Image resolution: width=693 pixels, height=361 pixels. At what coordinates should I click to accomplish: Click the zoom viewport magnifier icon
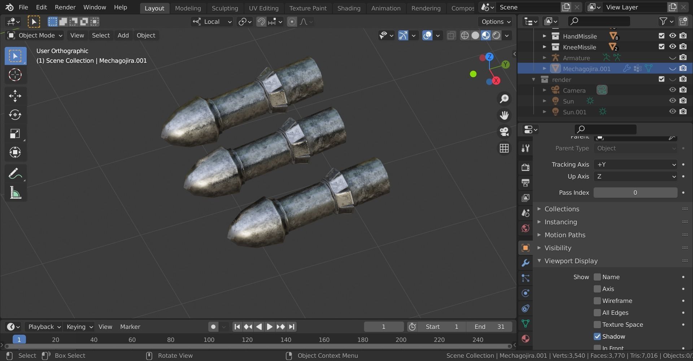coord(504,99)
